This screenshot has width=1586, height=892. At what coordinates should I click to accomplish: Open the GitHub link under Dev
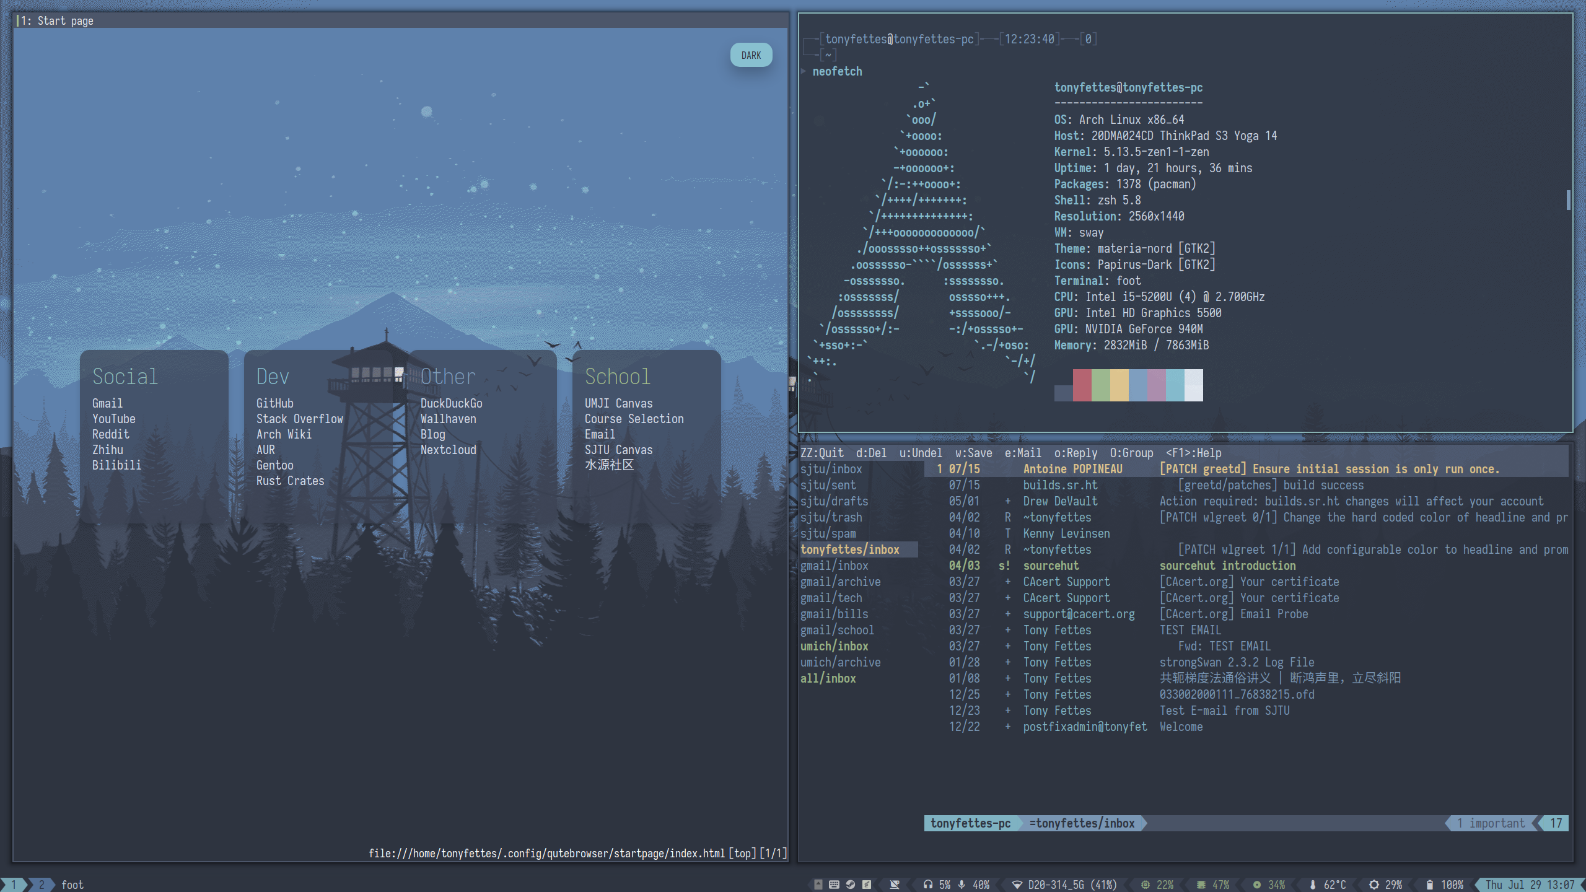tap(274, 403)
